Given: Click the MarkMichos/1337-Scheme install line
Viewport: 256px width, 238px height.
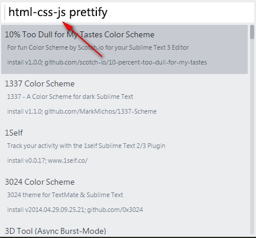Looking at the screenshot, I should click(x=82, y=111).
